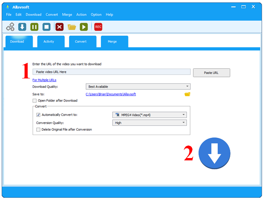Delete the task with the red X icon
This screenshot has height=199, width=263.
tap(59, 27)
